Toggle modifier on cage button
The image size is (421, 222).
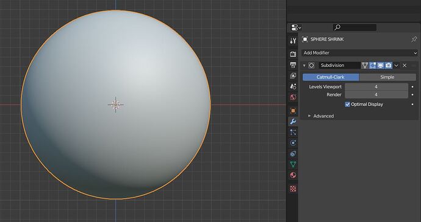coord(365,65)
